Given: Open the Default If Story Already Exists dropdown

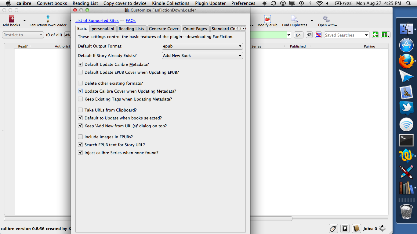Looking at the screenshot, I should point(202,55).
